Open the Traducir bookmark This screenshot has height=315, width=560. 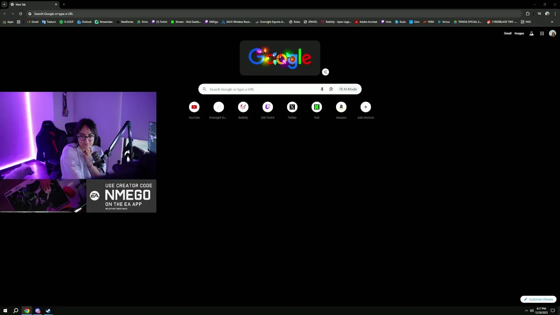(x=49, y=21)
